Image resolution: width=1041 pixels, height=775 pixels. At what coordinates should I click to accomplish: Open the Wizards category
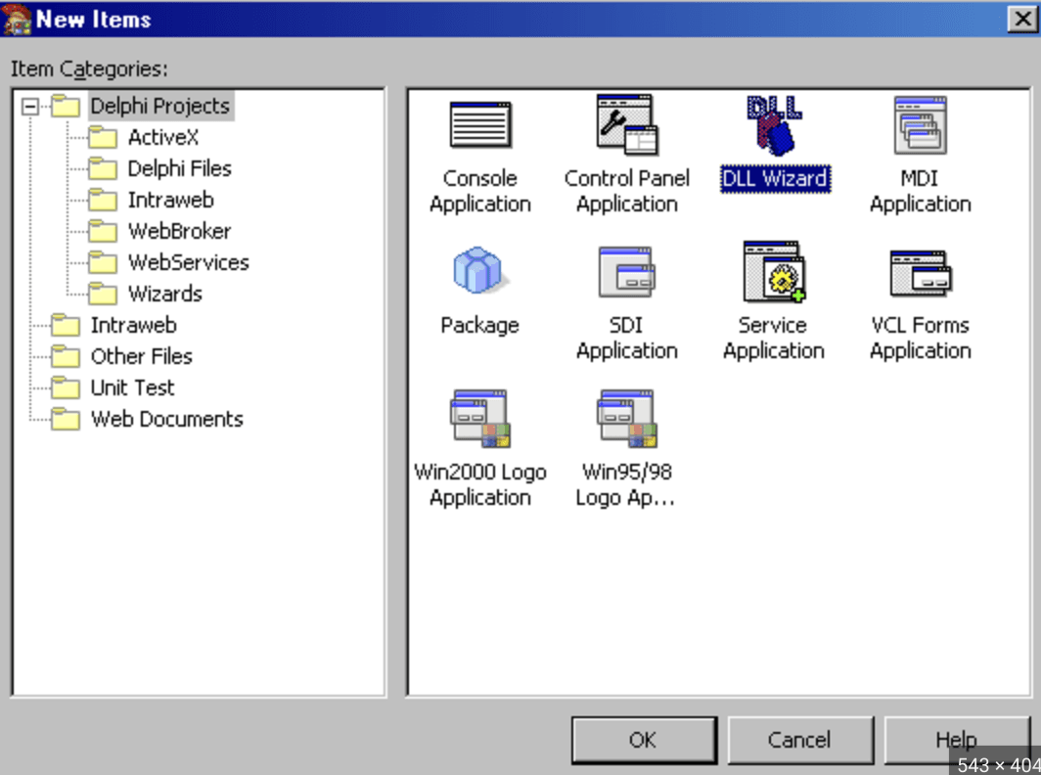coord(164,294)
